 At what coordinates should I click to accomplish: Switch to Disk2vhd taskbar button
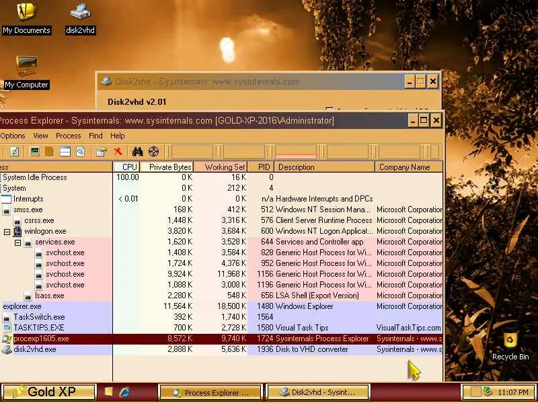(318, 392)
